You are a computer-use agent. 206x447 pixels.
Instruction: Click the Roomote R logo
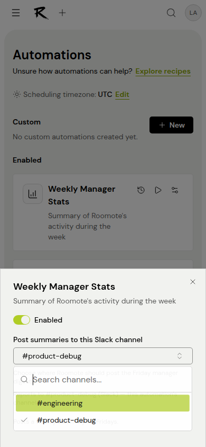(41, 13)
